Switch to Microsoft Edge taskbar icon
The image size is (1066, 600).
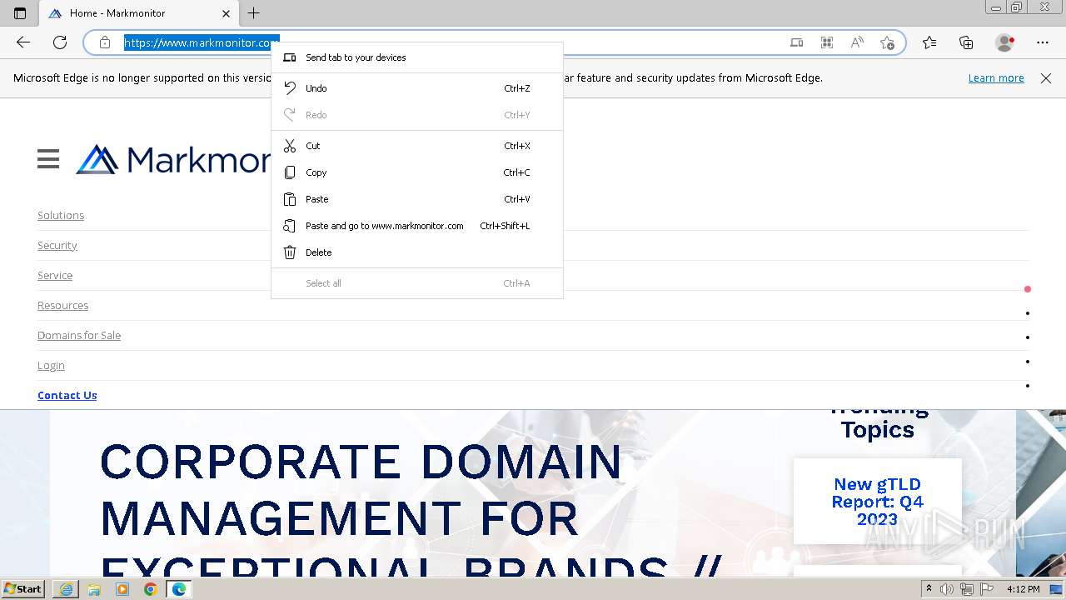[x=179, y=589]
